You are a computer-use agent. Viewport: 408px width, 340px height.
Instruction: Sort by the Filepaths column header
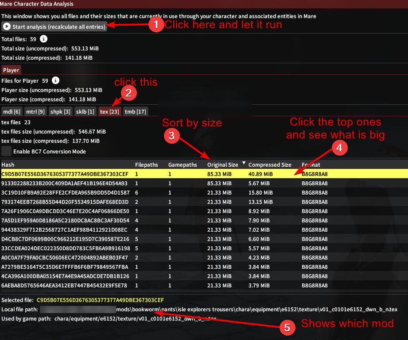146,165
